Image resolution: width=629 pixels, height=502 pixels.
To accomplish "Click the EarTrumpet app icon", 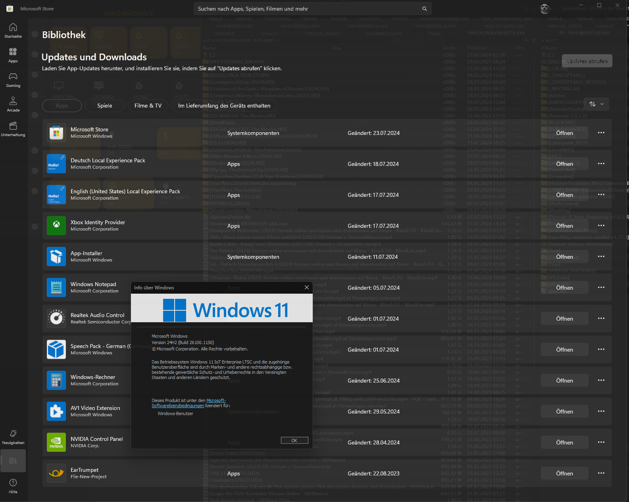I will pyautogui.click(x=56, y=473).
